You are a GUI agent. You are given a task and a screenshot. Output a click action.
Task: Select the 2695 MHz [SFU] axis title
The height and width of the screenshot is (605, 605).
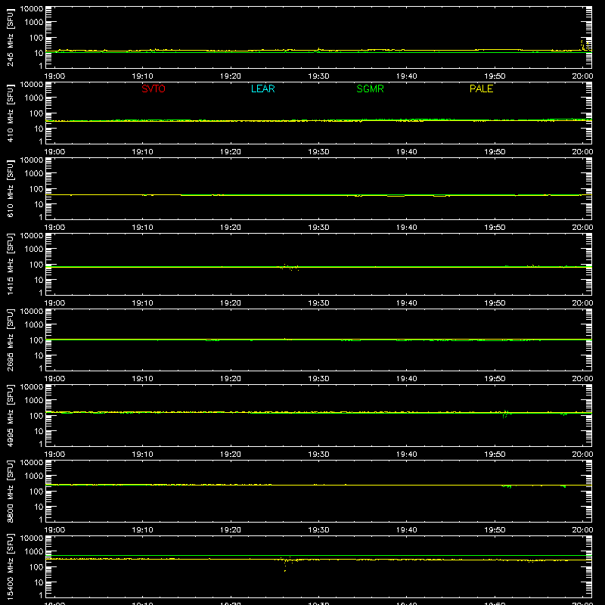click(x=11, y=340)
